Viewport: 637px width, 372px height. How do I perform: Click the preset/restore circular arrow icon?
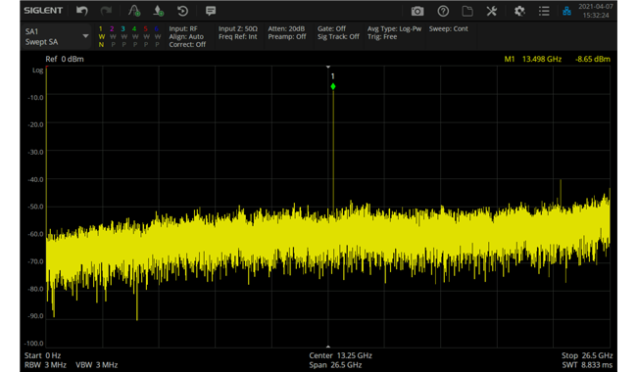coord(183,11)
